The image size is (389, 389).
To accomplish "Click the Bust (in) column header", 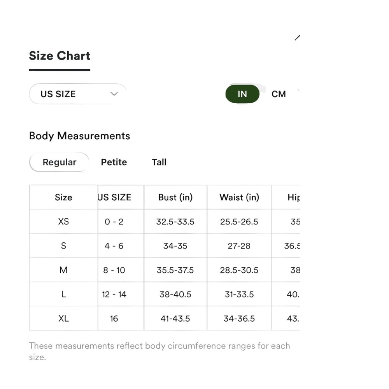I will pyautogui.click(x=175, y=197).
